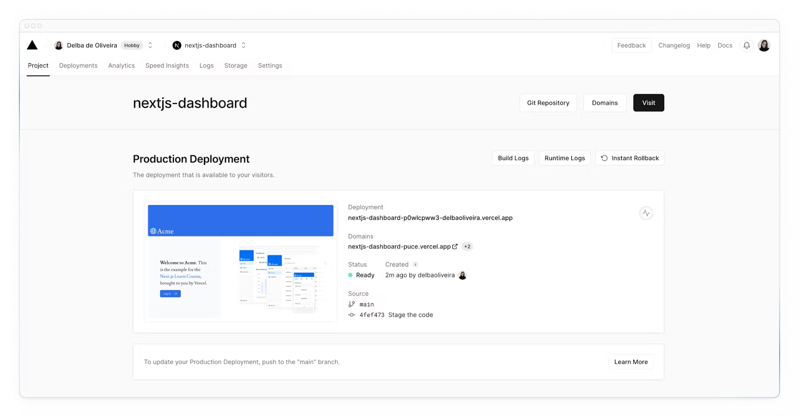Click the nextjs-dashboard breadcrumb name
Image resolution: width=799 pixels, height=417 pixels.
211,45
